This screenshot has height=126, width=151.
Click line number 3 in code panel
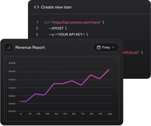click(x=37, y=34)
